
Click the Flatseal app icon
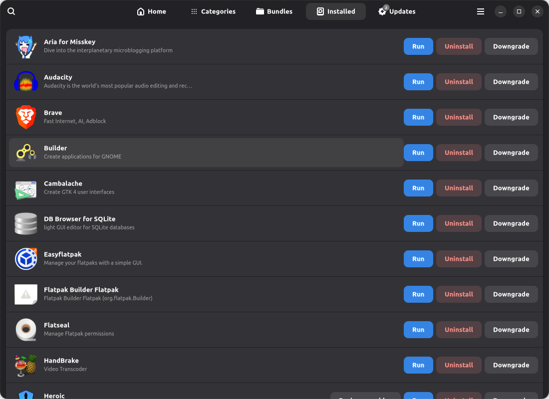point(26,330)
